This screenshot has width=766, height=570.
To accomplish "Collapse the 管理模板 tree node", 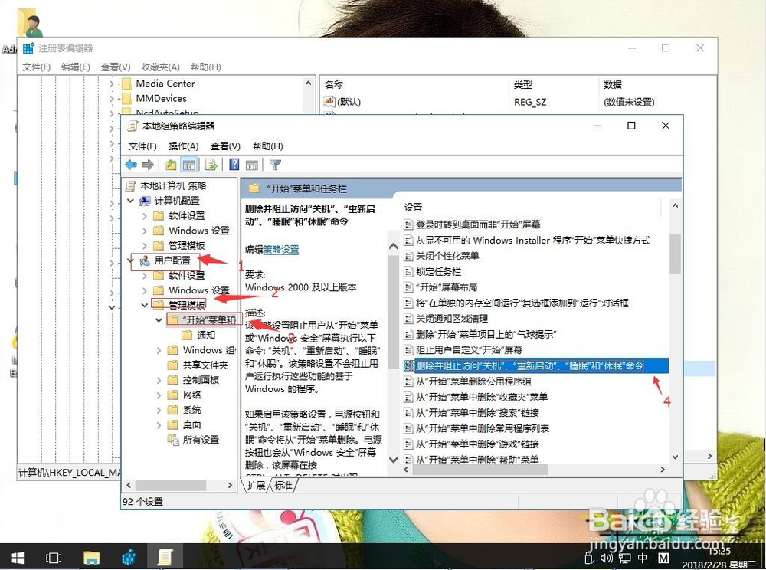I will [x=145, y=304].
